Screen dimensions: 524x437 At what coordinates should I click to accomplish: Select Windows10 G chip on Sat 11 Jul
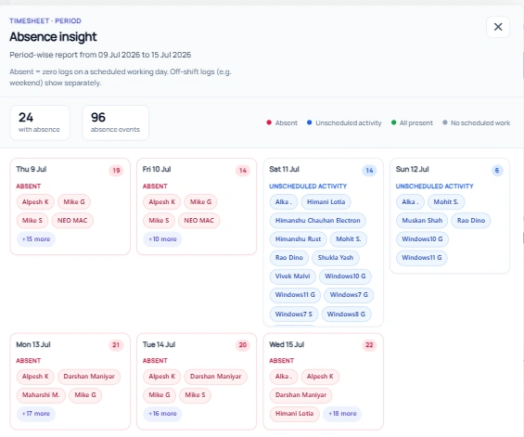click(x=345, y=276)
